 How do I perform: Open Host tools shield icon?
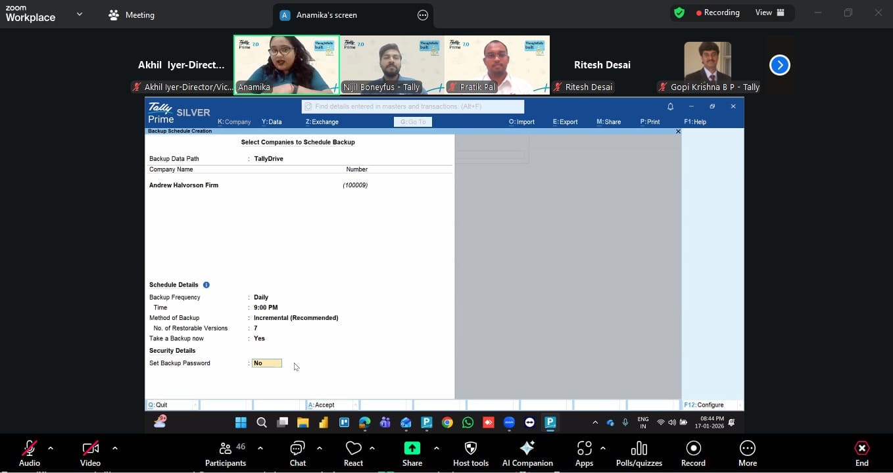[x=470, y=453]
